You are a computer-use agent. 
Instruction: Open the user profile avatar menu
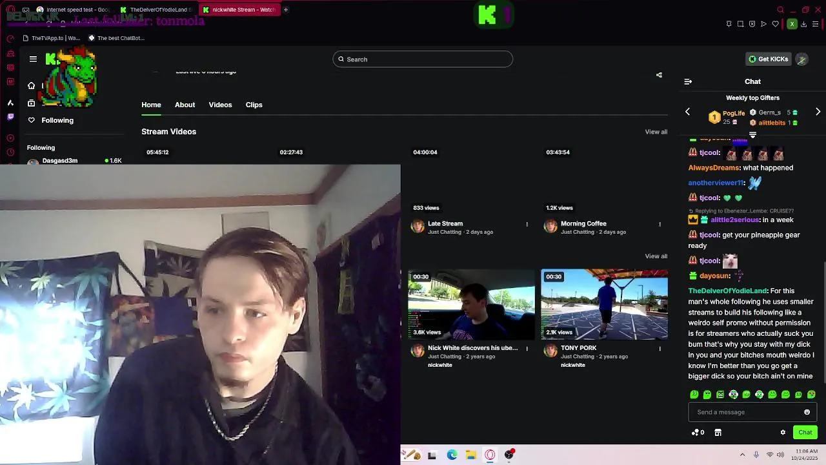[x=801, y=59]
